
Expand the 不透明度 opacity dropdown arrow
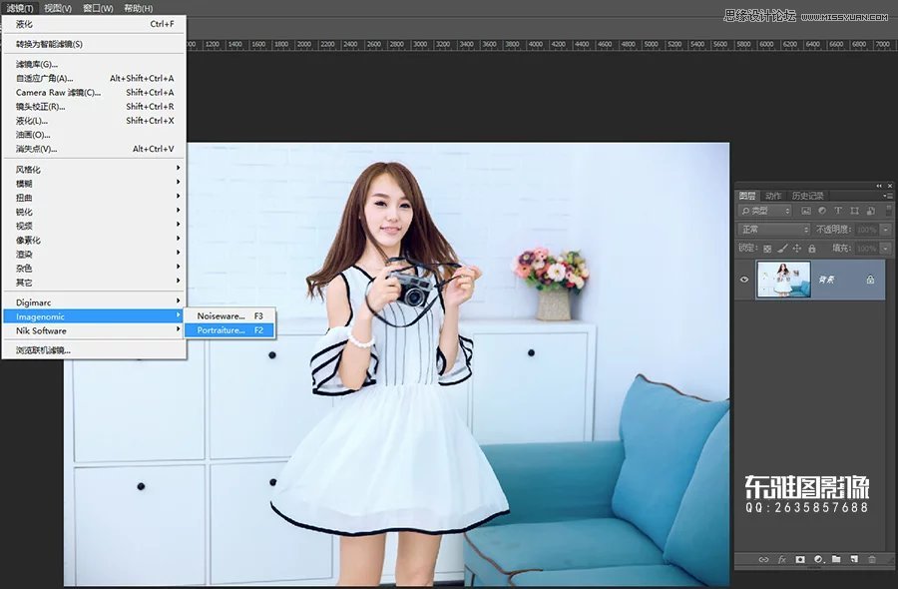(x=885, y=230)
